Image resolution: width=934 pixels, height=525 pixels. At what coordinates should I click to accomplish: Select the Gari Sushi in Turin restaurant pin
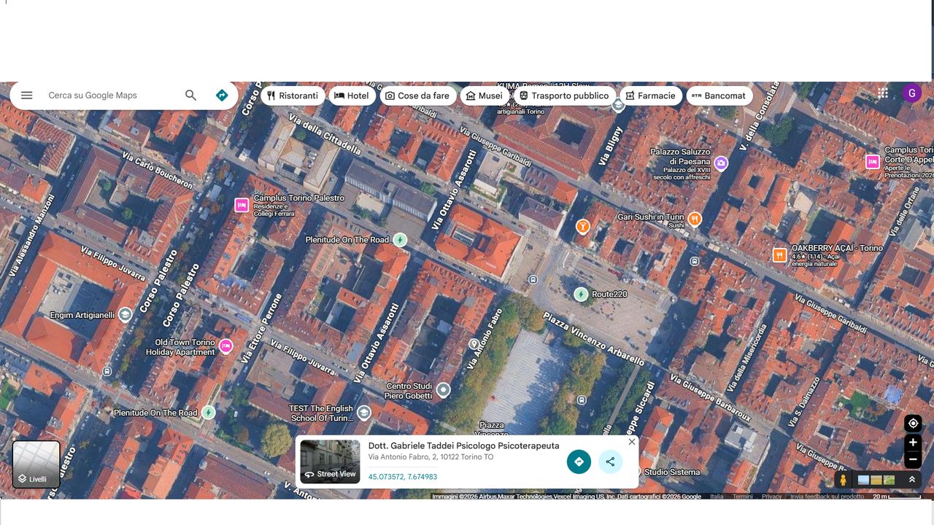pyautogui.click(x=695, y=219)
